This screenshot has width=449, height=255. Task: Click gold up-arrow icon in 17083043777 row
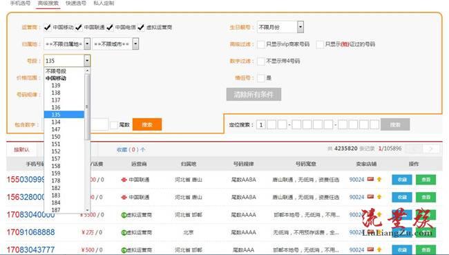(379, 249)
